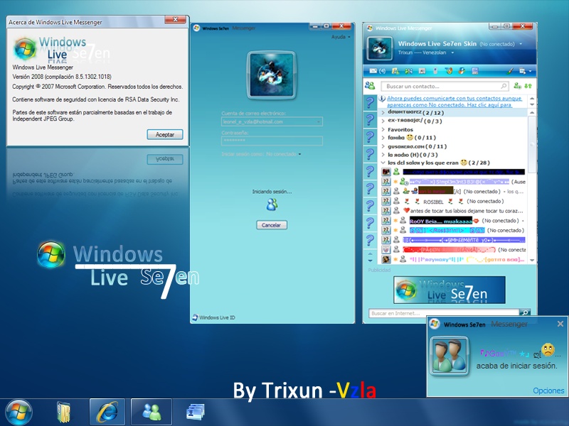Screen dimensions: 569x426
Task: Expand the downtwarez (2/12) group
Action: point(383,113)
